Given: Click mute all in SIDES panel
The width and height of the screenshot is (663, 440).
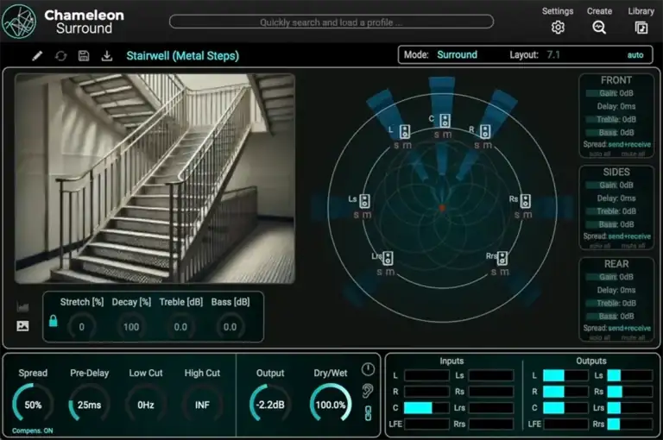Looking at the screenshot, I should click(633, 246).
